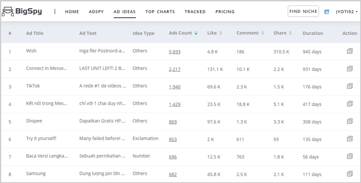Open the AdSpy menu item
Viewport: 361px width, 183px height.
(96, 11)
